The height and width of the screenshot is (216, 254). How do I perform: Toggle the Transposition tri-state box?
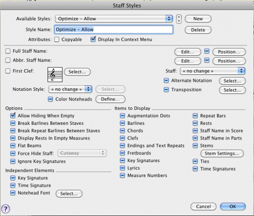click(x=166, y=90)
